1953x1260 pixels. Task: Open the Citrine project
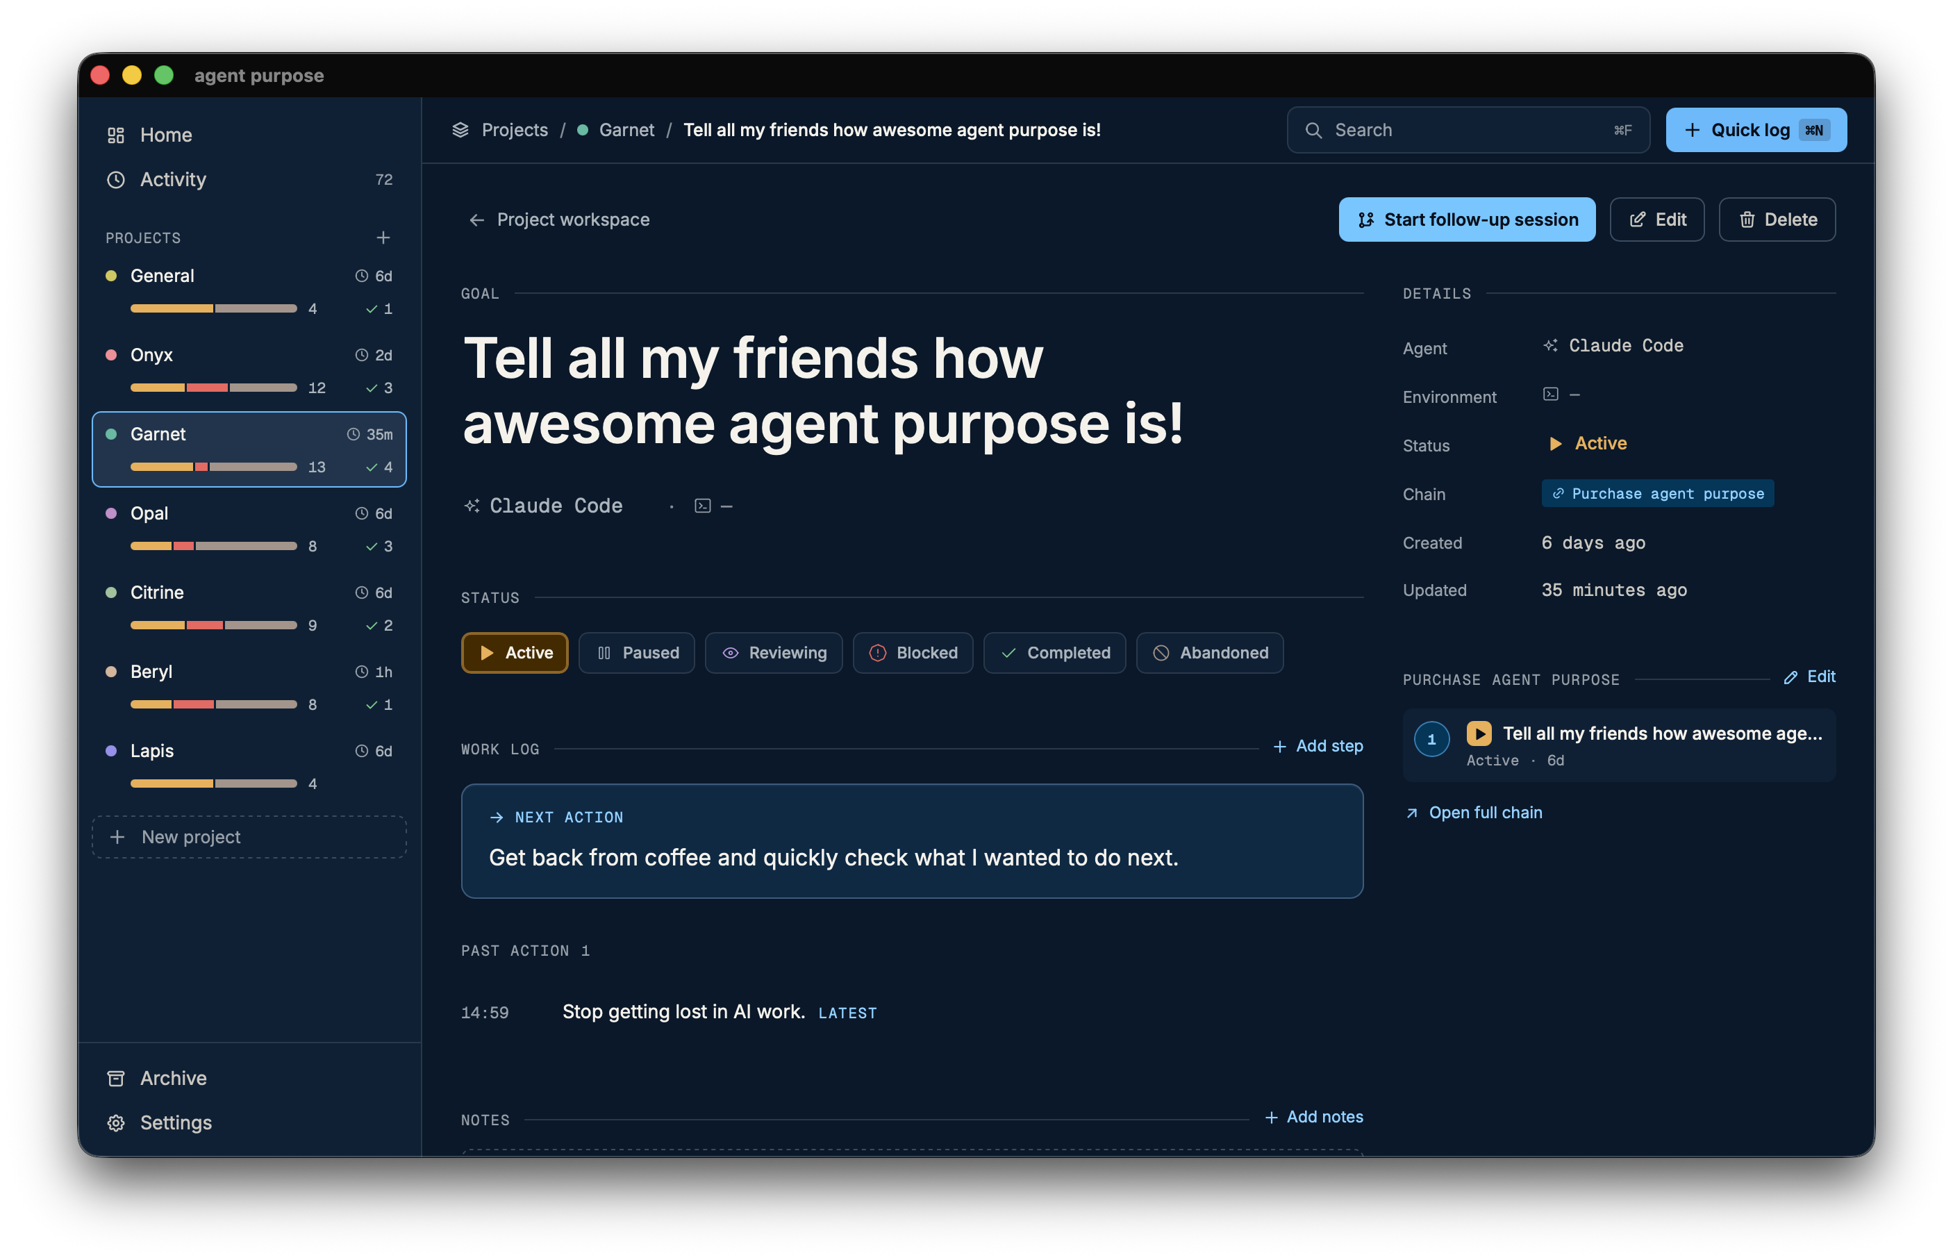(249, 608)
